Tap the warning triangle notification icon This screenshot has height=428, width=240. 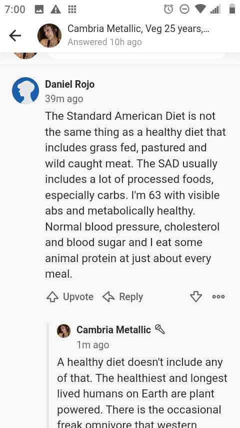(56, 10)
